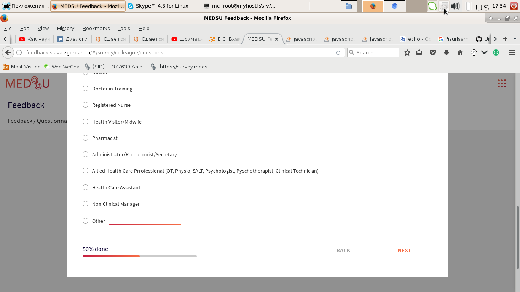Open a new tab with plus icon
The width and height of the screenshot is (520, 292).
tap(505, 39)
